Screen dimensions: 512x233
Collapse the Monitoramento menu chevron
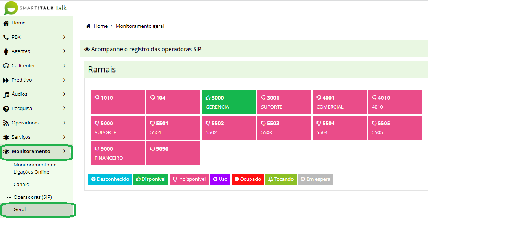(x=64, y=151)
